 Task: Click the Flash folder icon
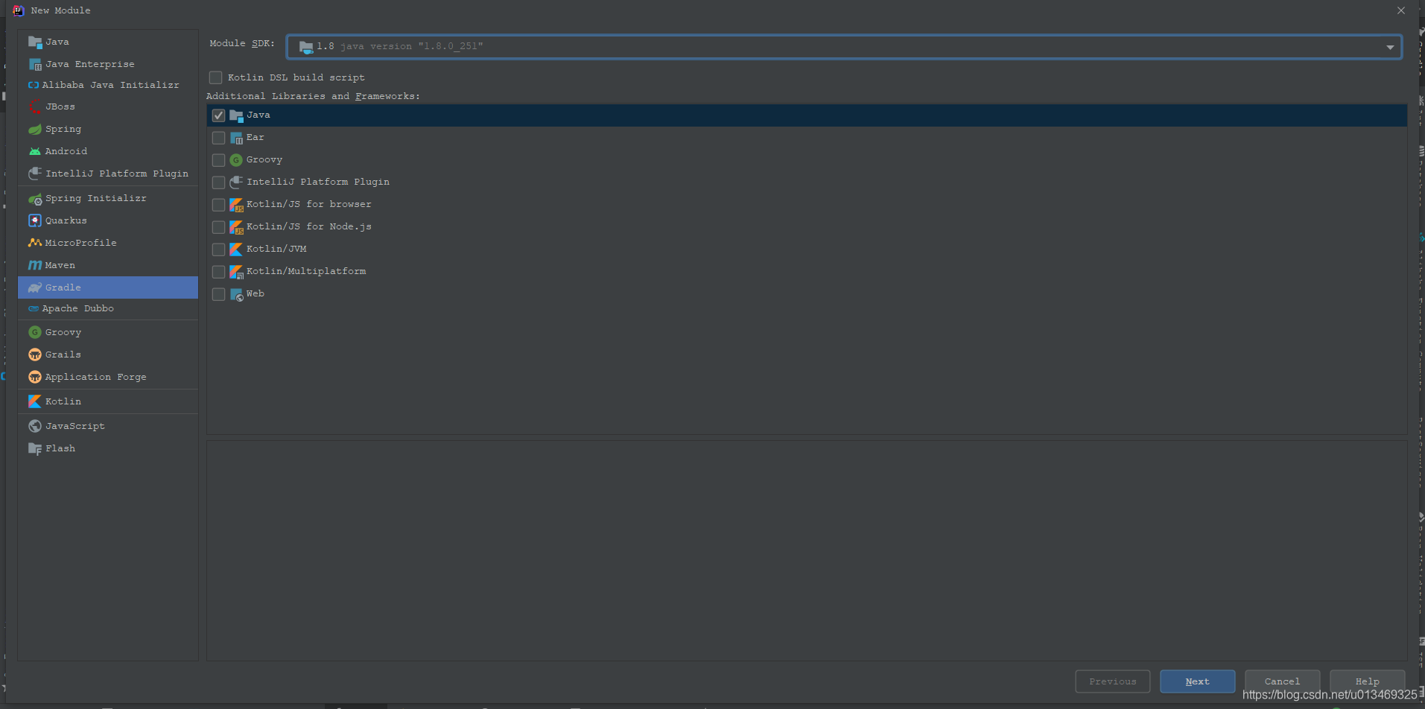pyautogui.click(x=35, y=449)
